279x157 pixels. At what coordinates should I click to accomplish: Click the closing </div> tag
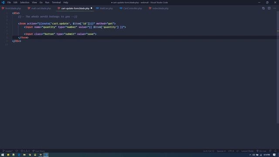click(x=17, y=41)
